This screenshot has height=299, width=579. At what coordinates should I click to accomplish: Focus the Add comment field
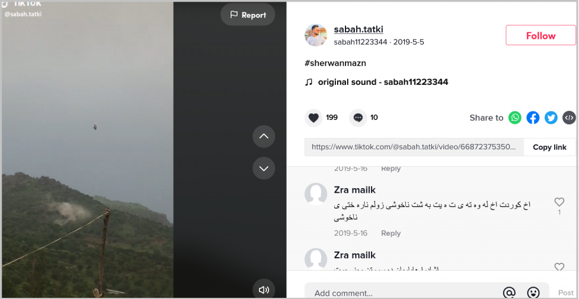406,293
